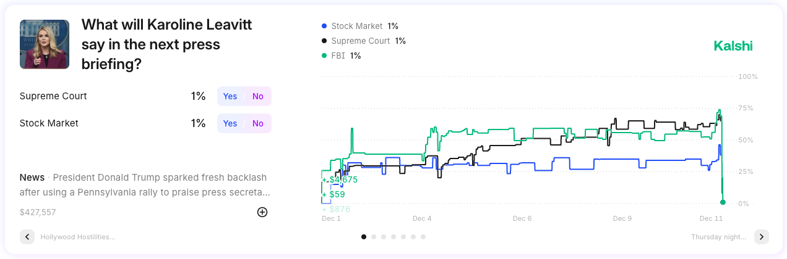Click the green endpoint marker on the chart

(x=723, y=202)
